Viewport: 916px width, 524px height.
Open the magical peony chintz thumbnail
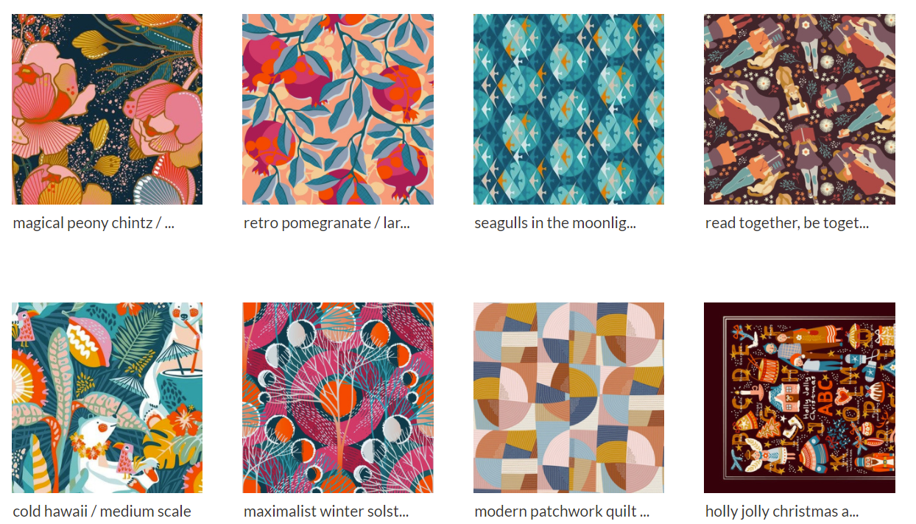[107, 109]
